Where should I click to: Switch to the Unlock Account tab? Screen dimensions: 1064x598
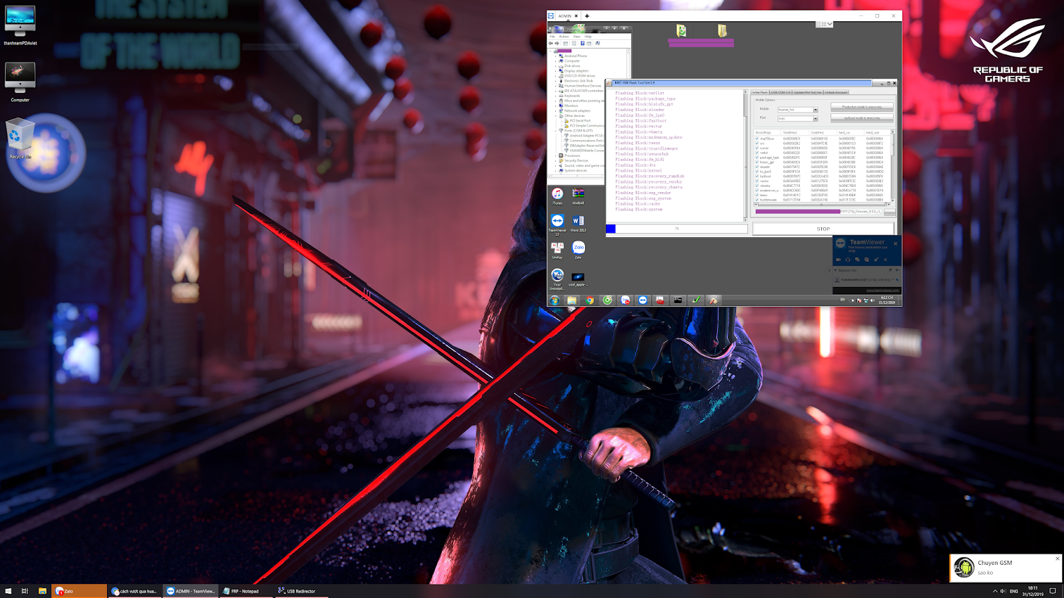837,92
